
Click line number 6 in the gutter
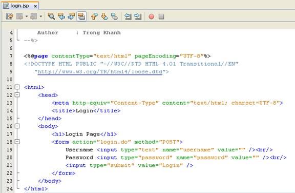11,48
